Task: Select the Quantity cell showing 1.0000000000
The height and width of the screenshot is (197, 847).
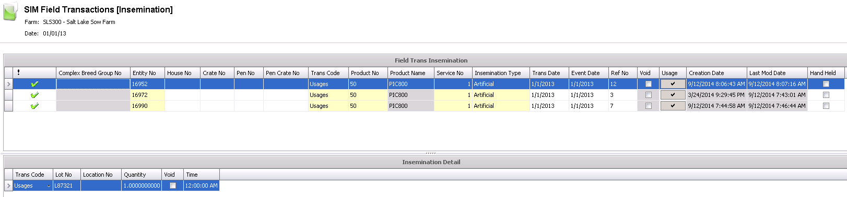Action: click(142, 186)
